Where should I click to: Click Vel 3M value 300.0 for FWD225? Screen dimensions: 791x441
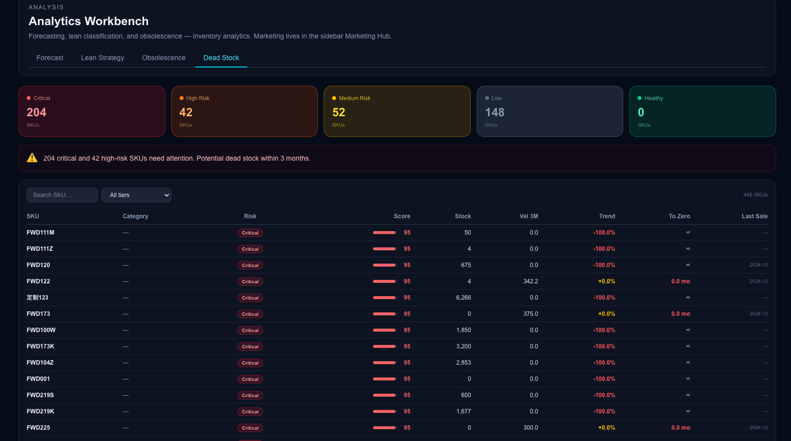click(531, 428)
